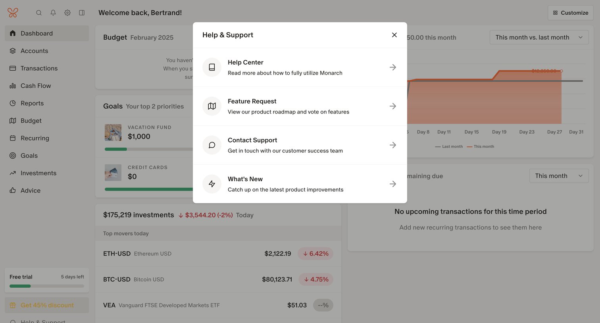600x323 pixels.
Task: Toggle the sidebar panel icon
Action: coord(82,13)
